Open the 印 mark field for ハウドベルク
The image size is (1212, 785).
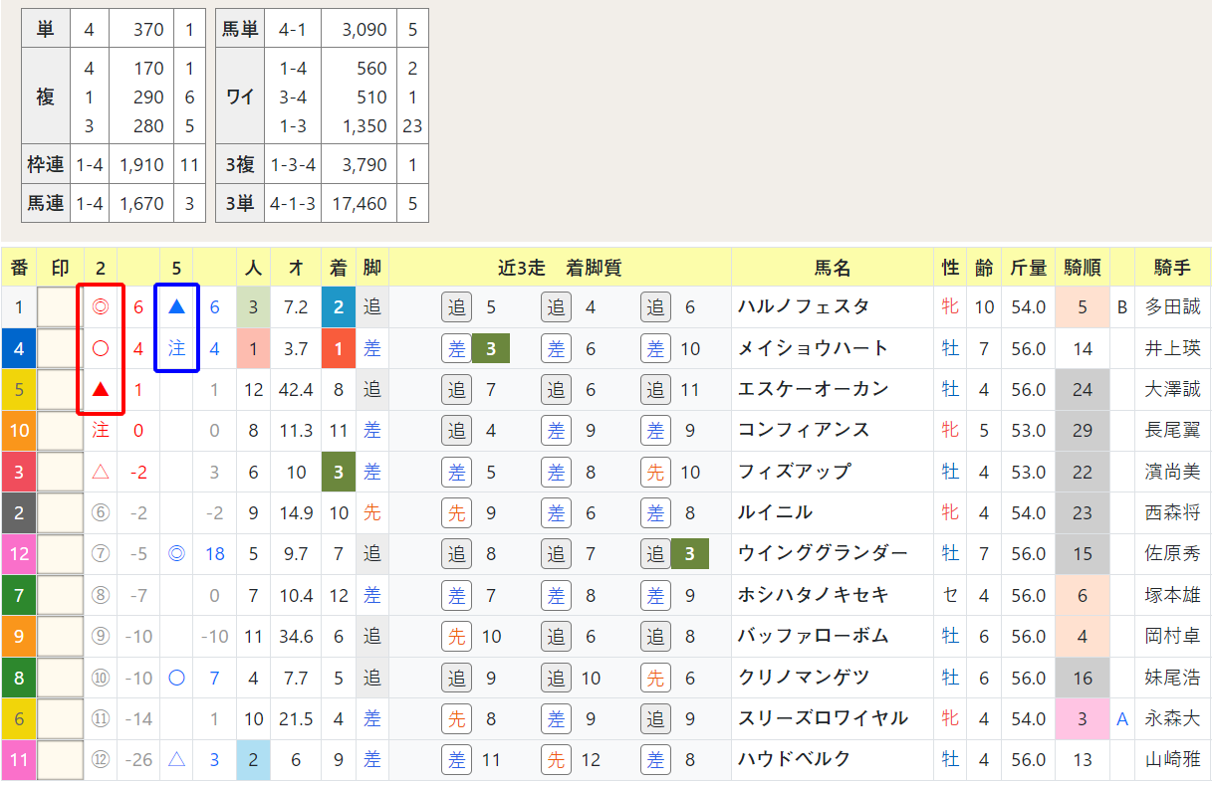pyautogui.click(x=60, y=760)
